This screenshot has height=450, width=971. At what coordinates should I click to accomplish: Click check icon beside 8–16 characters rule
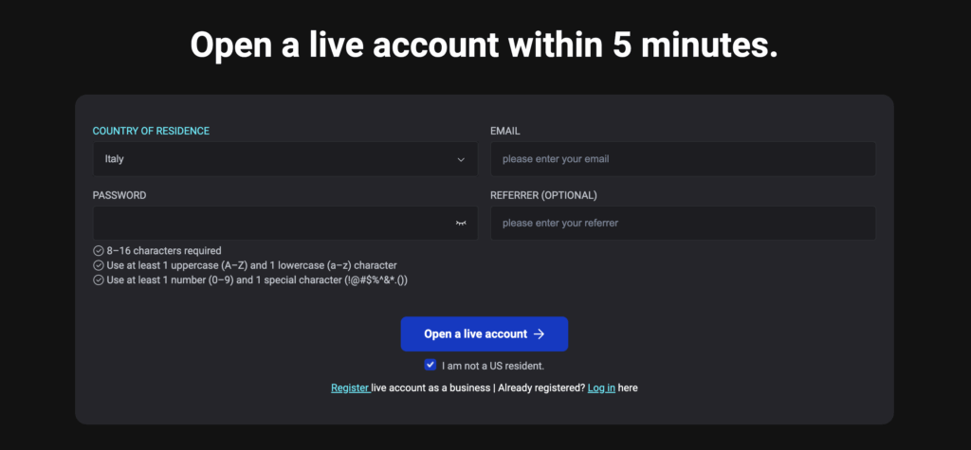coord(99,251)
